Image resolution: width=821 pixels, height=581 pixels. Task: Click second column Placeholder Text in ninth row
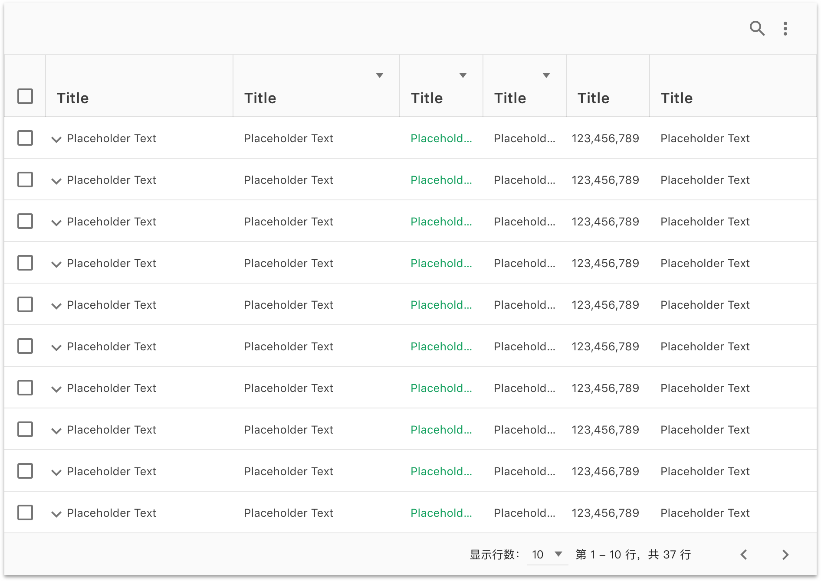[289, 471]
